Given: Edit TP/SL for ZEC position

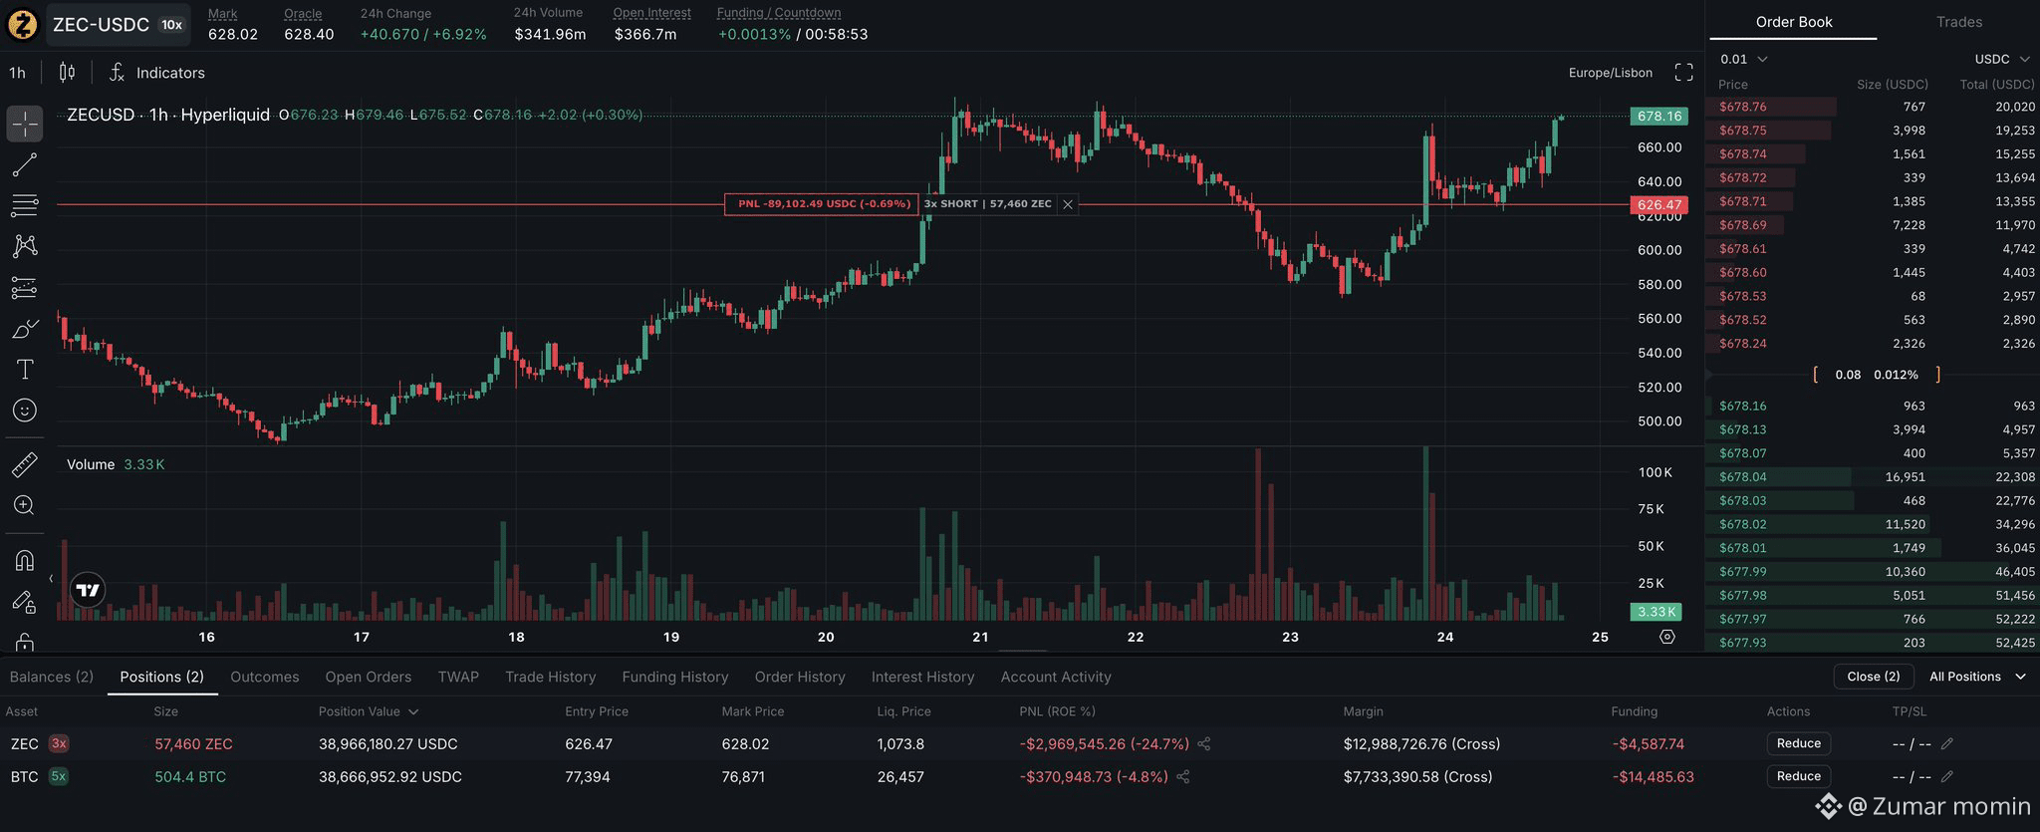Looking at the screenshot, I should pyautogui.click(x=1947, y=743).
